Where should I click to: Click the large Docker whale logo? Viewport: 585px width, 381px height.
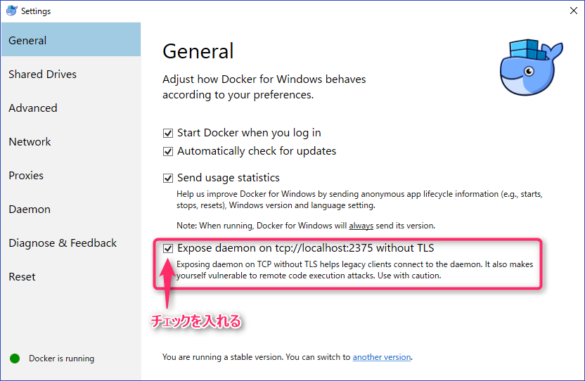pyautogui.click(x=532, y=67)
